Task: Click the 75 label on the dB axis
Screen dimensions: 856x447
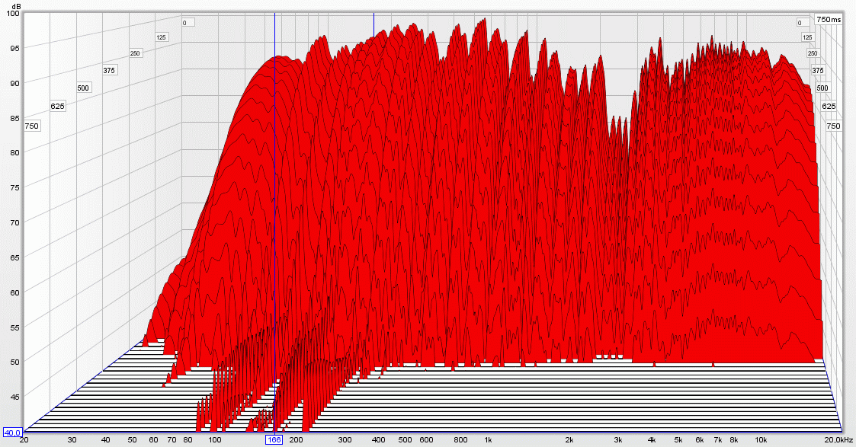Action: (14, 187)
